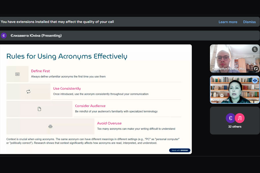
Task: Open the 32 others participants label
Action: (235, 127)
